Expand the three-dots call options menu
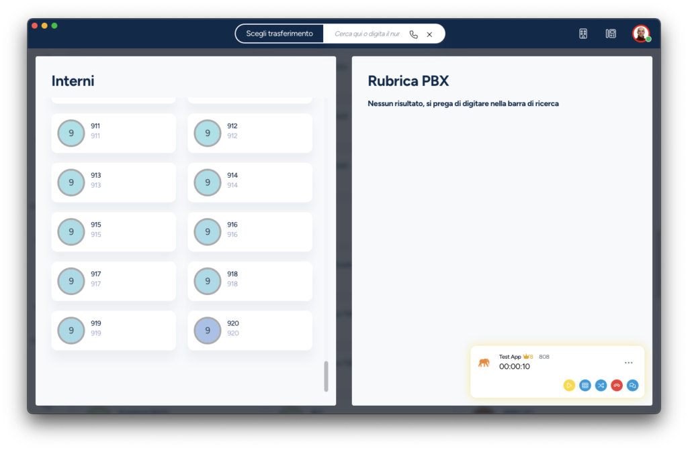Viewport: 688px width, 450px height. (628, 363)
